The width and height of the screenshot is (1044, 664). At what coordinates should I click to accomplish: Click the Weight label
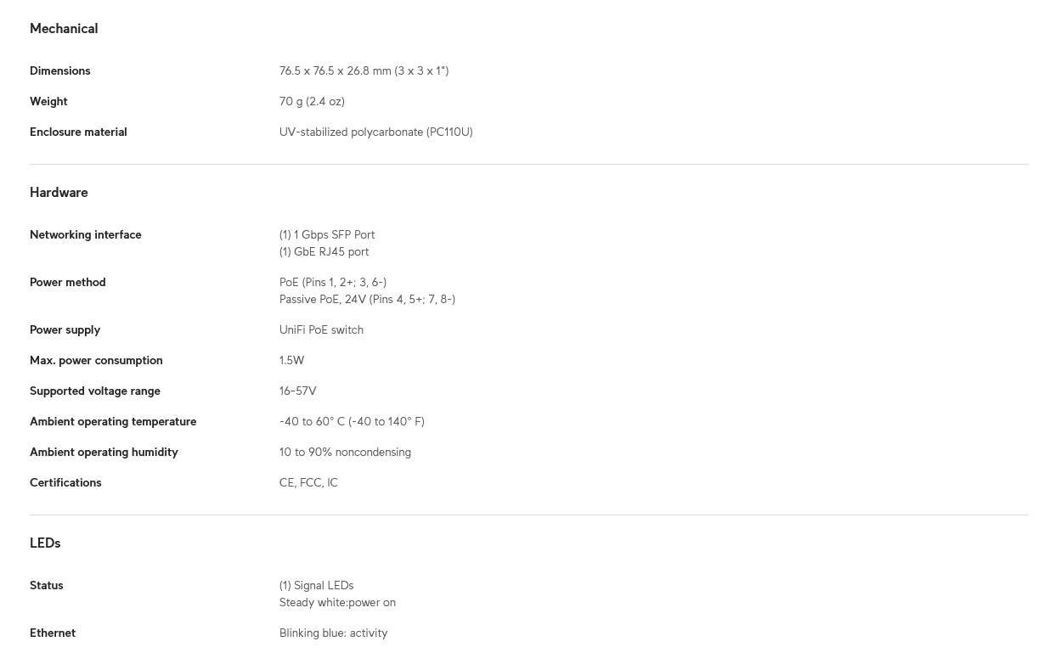[x=48, y=102]
